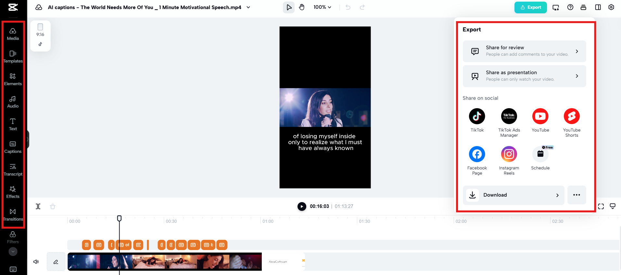The image size is (621, 275).
Task: Undo the last action
Action: (348, 7)
